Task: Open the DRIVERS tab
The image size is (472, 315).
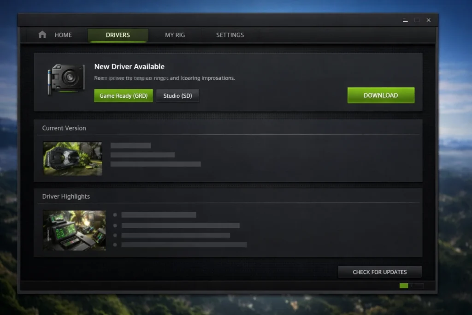Action: coord(118,35)
